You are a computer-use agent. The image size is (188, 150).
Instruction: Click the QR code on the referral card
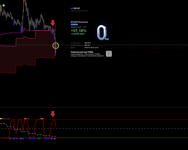click(x=109, y=54)
